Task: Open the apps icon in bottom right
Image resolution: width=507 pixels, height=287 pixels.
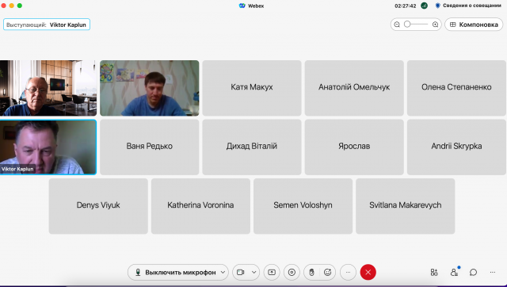Action: [434, 273]
